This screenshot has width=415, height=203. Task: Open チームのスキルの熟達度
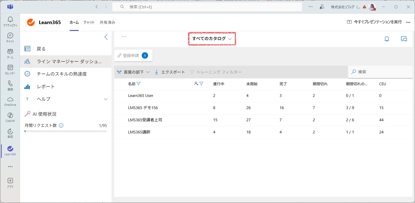66,74
